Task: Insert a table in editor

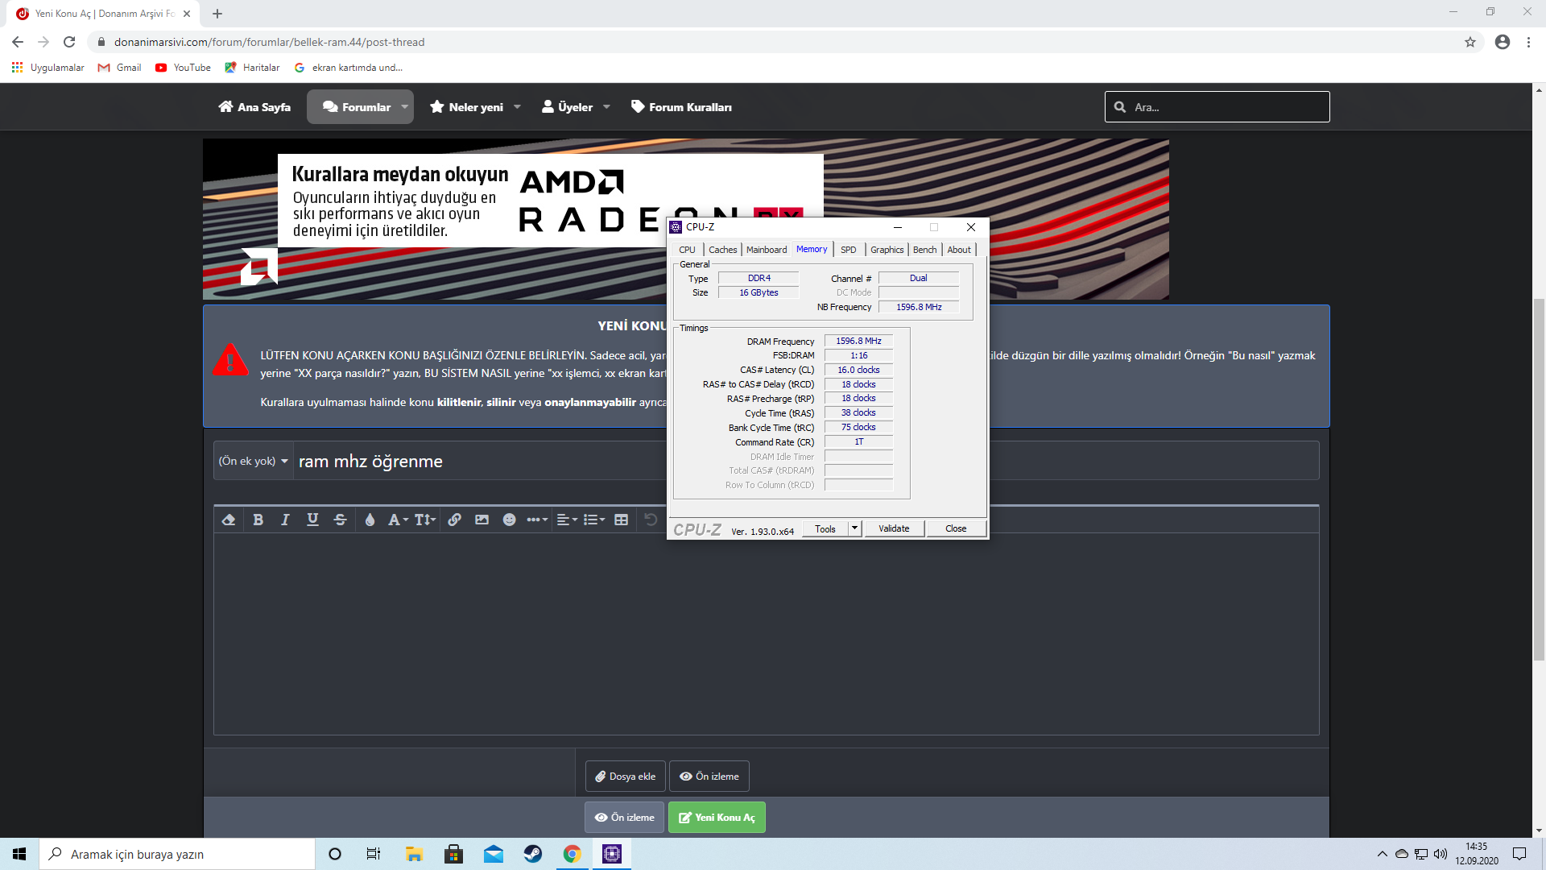Action: pos(621,520)
